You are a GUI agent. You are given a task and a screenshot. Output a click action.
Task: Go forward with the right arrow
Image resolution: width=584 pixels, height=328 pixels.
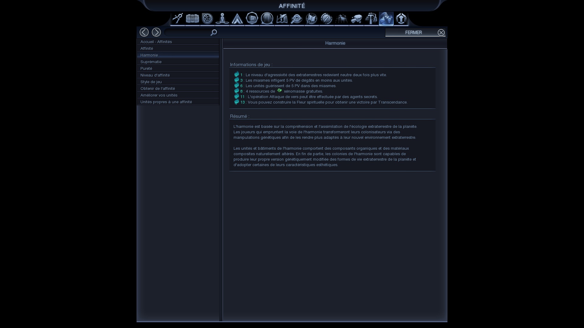click(x=156, y=32)
